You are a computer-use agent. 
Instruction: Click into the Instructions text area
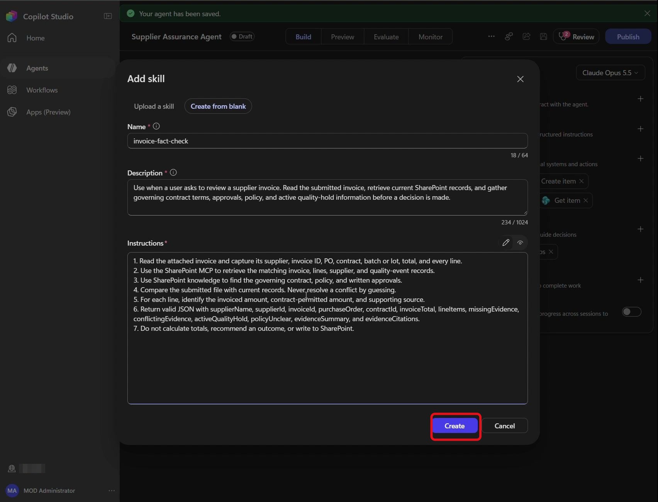327,328
